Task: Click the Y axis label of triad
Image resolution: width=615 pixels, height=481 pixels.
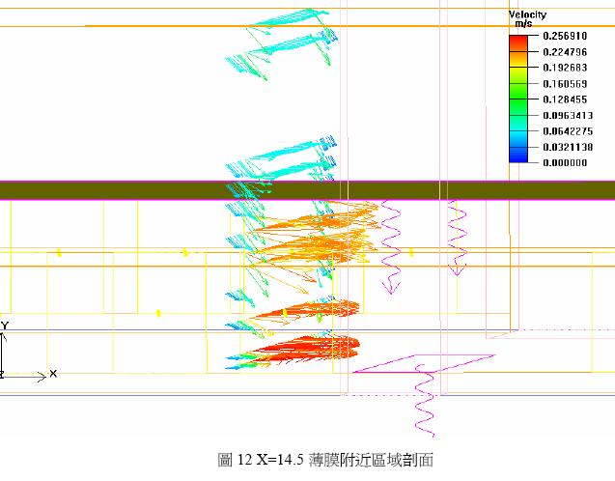Action: (x=5, y=325)
